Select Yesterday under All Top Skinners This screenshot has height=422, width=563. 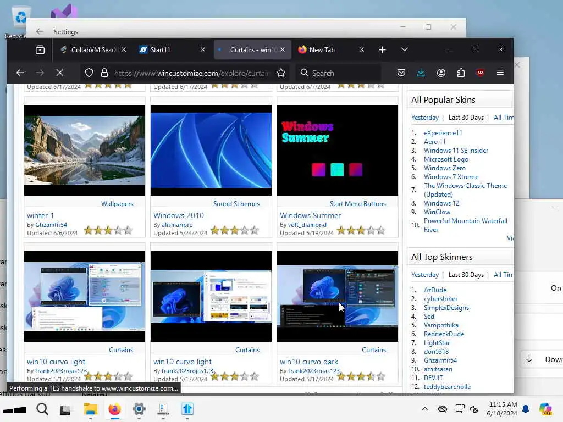(425, 275)
